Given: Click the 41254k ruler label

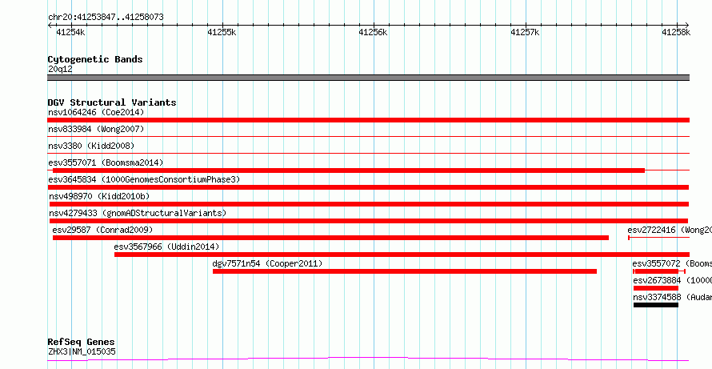Looking at the screenshot, I should (x=70, y=32).
